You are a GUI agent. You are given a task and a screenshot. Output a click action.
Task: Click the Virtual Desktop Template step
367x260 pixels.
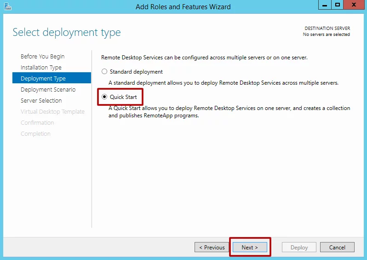(x=52, y=112)
